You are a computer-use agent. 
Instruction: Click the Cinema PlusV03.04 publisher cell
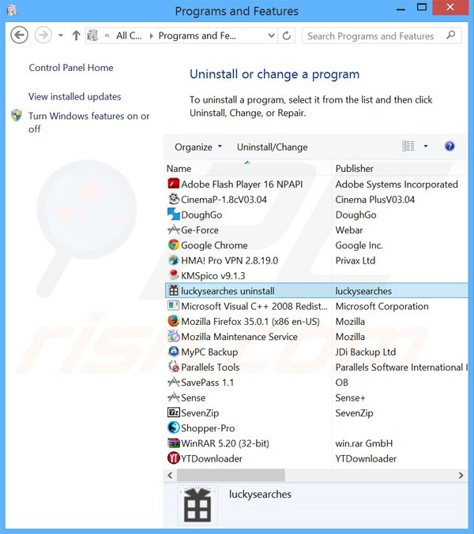374,200
